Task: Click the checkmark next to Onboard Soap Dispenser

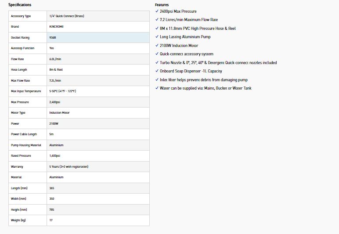Action: coord(157,71)
